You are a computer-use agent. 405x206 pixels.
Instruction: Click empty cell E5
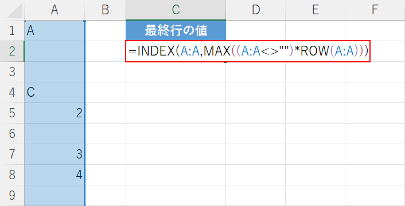tap(315, 113)
